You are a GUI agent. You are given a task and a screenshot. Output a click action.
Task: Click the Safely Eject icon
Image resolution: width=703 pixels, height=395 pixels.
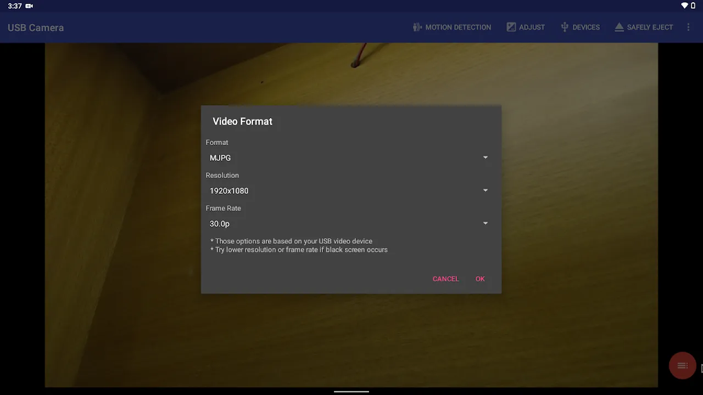(x=619, y=27)
